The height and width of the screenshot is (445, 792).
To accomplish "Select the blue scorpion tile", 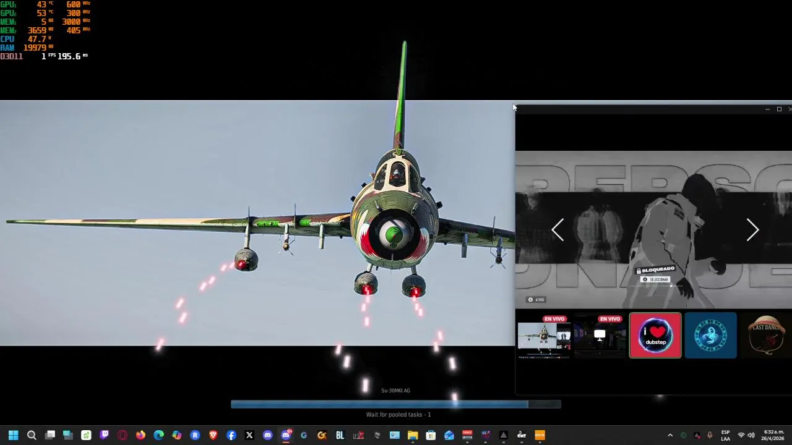I will pos(710,336).
